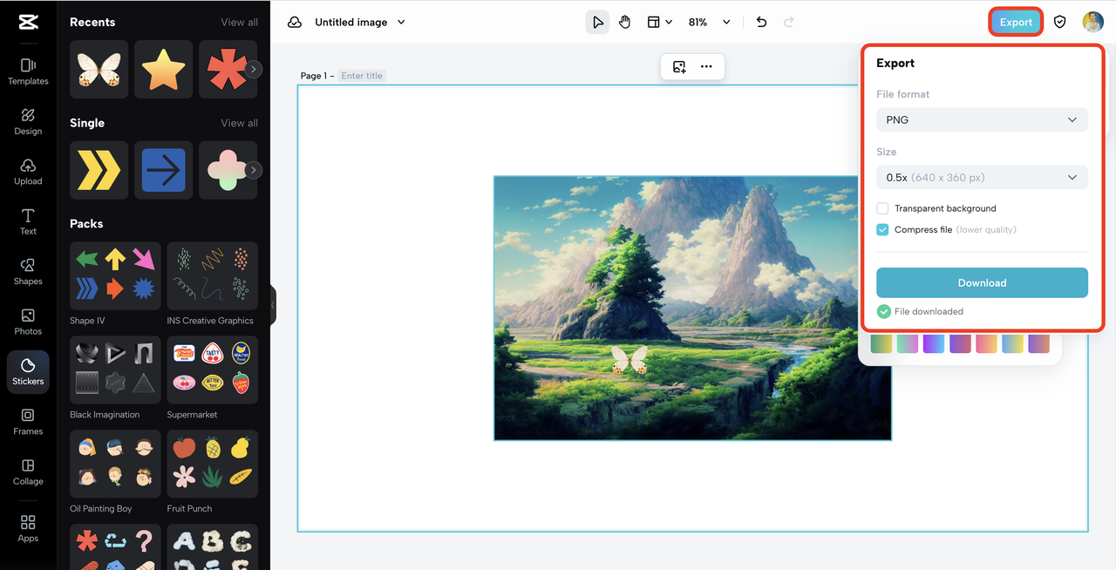Open the Upload panel

click(x=27, y=173)
